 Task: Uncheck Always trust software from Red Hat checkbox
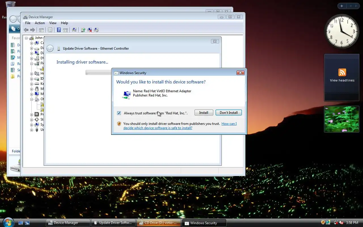(x=119, y=113)
